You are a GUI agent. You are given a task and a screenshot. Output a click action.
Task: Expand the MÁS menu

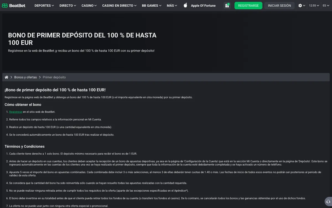click(x=172, y=6)
